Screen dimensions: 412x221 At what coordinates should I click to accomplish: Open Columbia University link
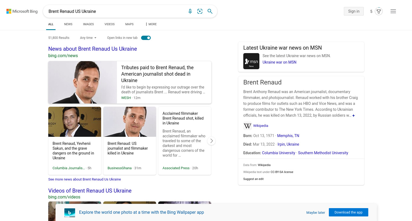click(x=278, y=153)
